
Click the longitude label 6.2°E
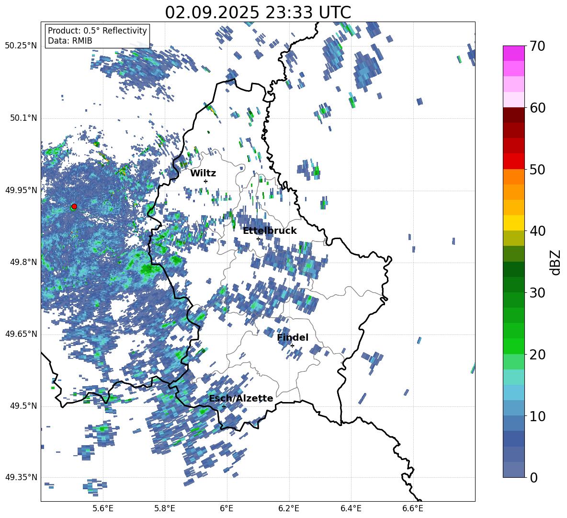point(289,508)
